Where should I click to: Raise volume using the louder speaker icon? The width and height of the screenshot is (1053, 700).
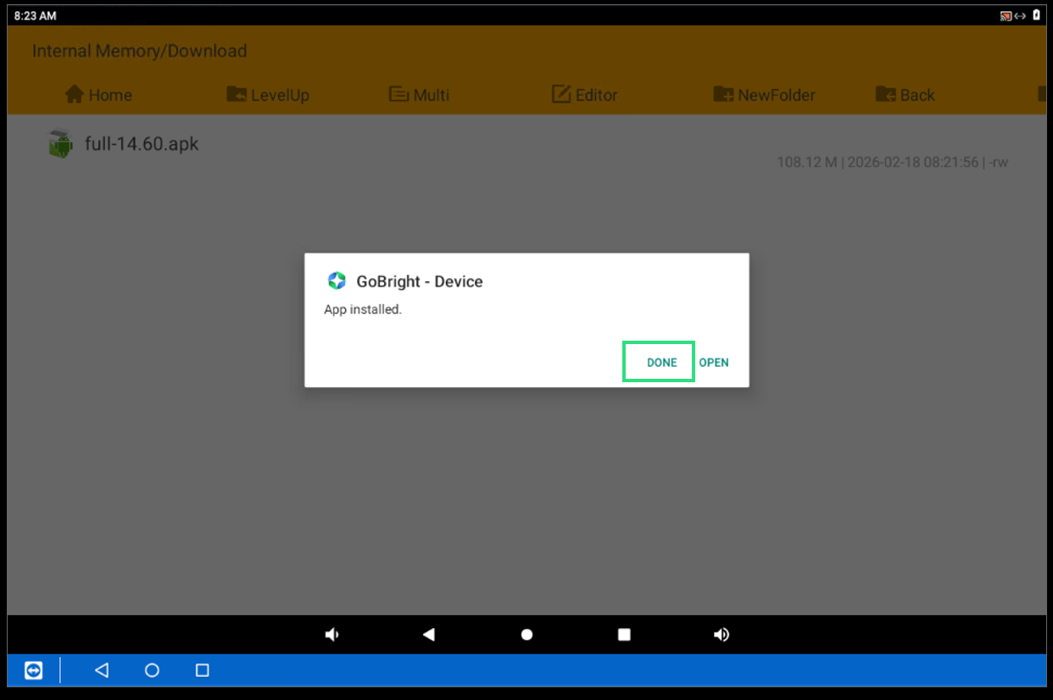pyautogui.click(x=721, y=635)
